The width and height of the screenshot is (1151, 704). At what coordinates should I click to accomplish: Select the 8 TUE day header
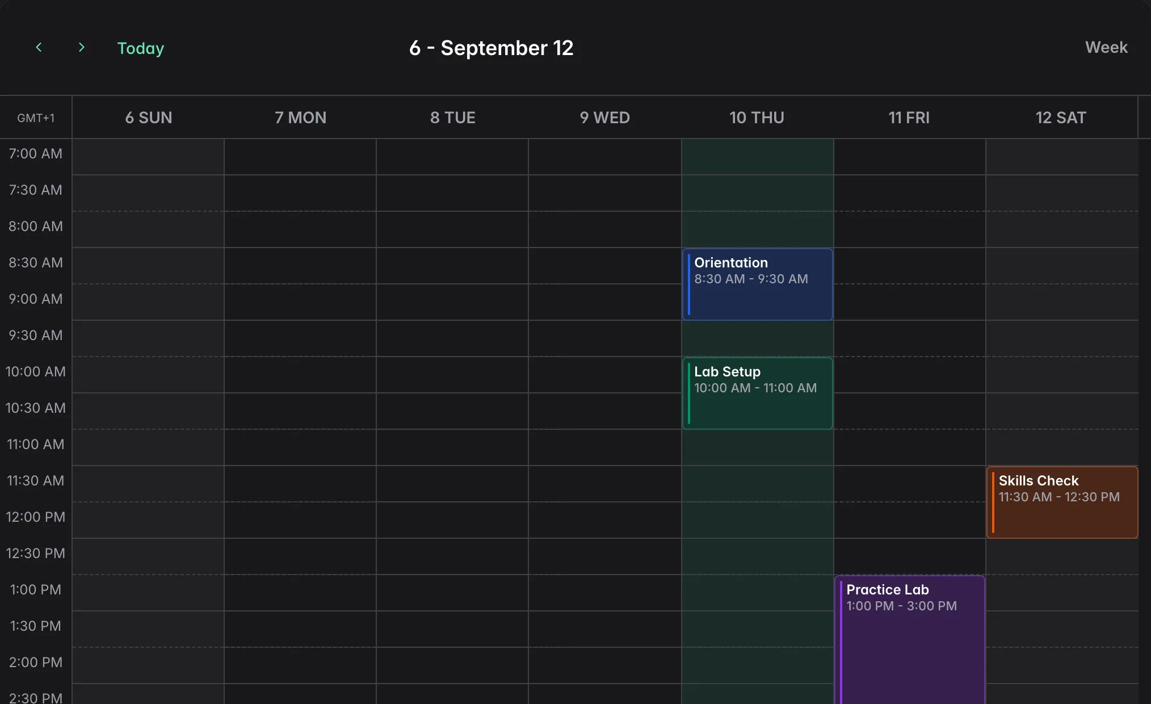tap(453, 118)
